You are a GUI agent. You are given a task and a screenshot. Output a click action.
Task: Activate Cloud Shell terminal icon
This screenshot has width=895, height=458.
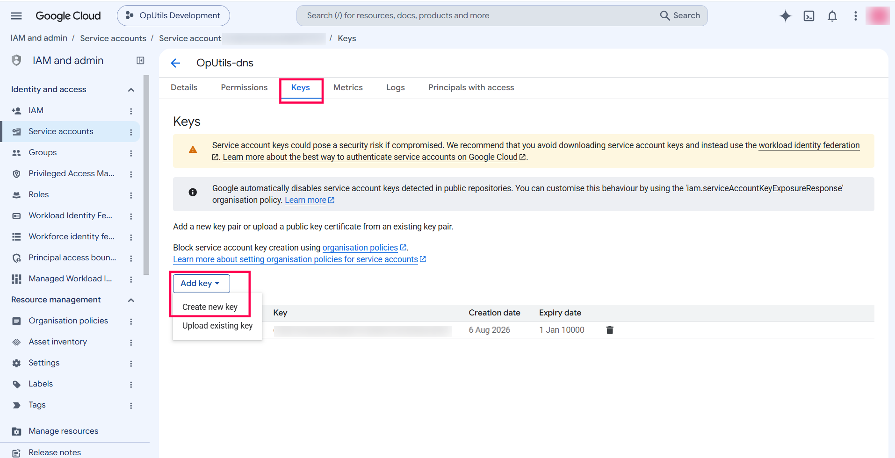coord(809,16)
